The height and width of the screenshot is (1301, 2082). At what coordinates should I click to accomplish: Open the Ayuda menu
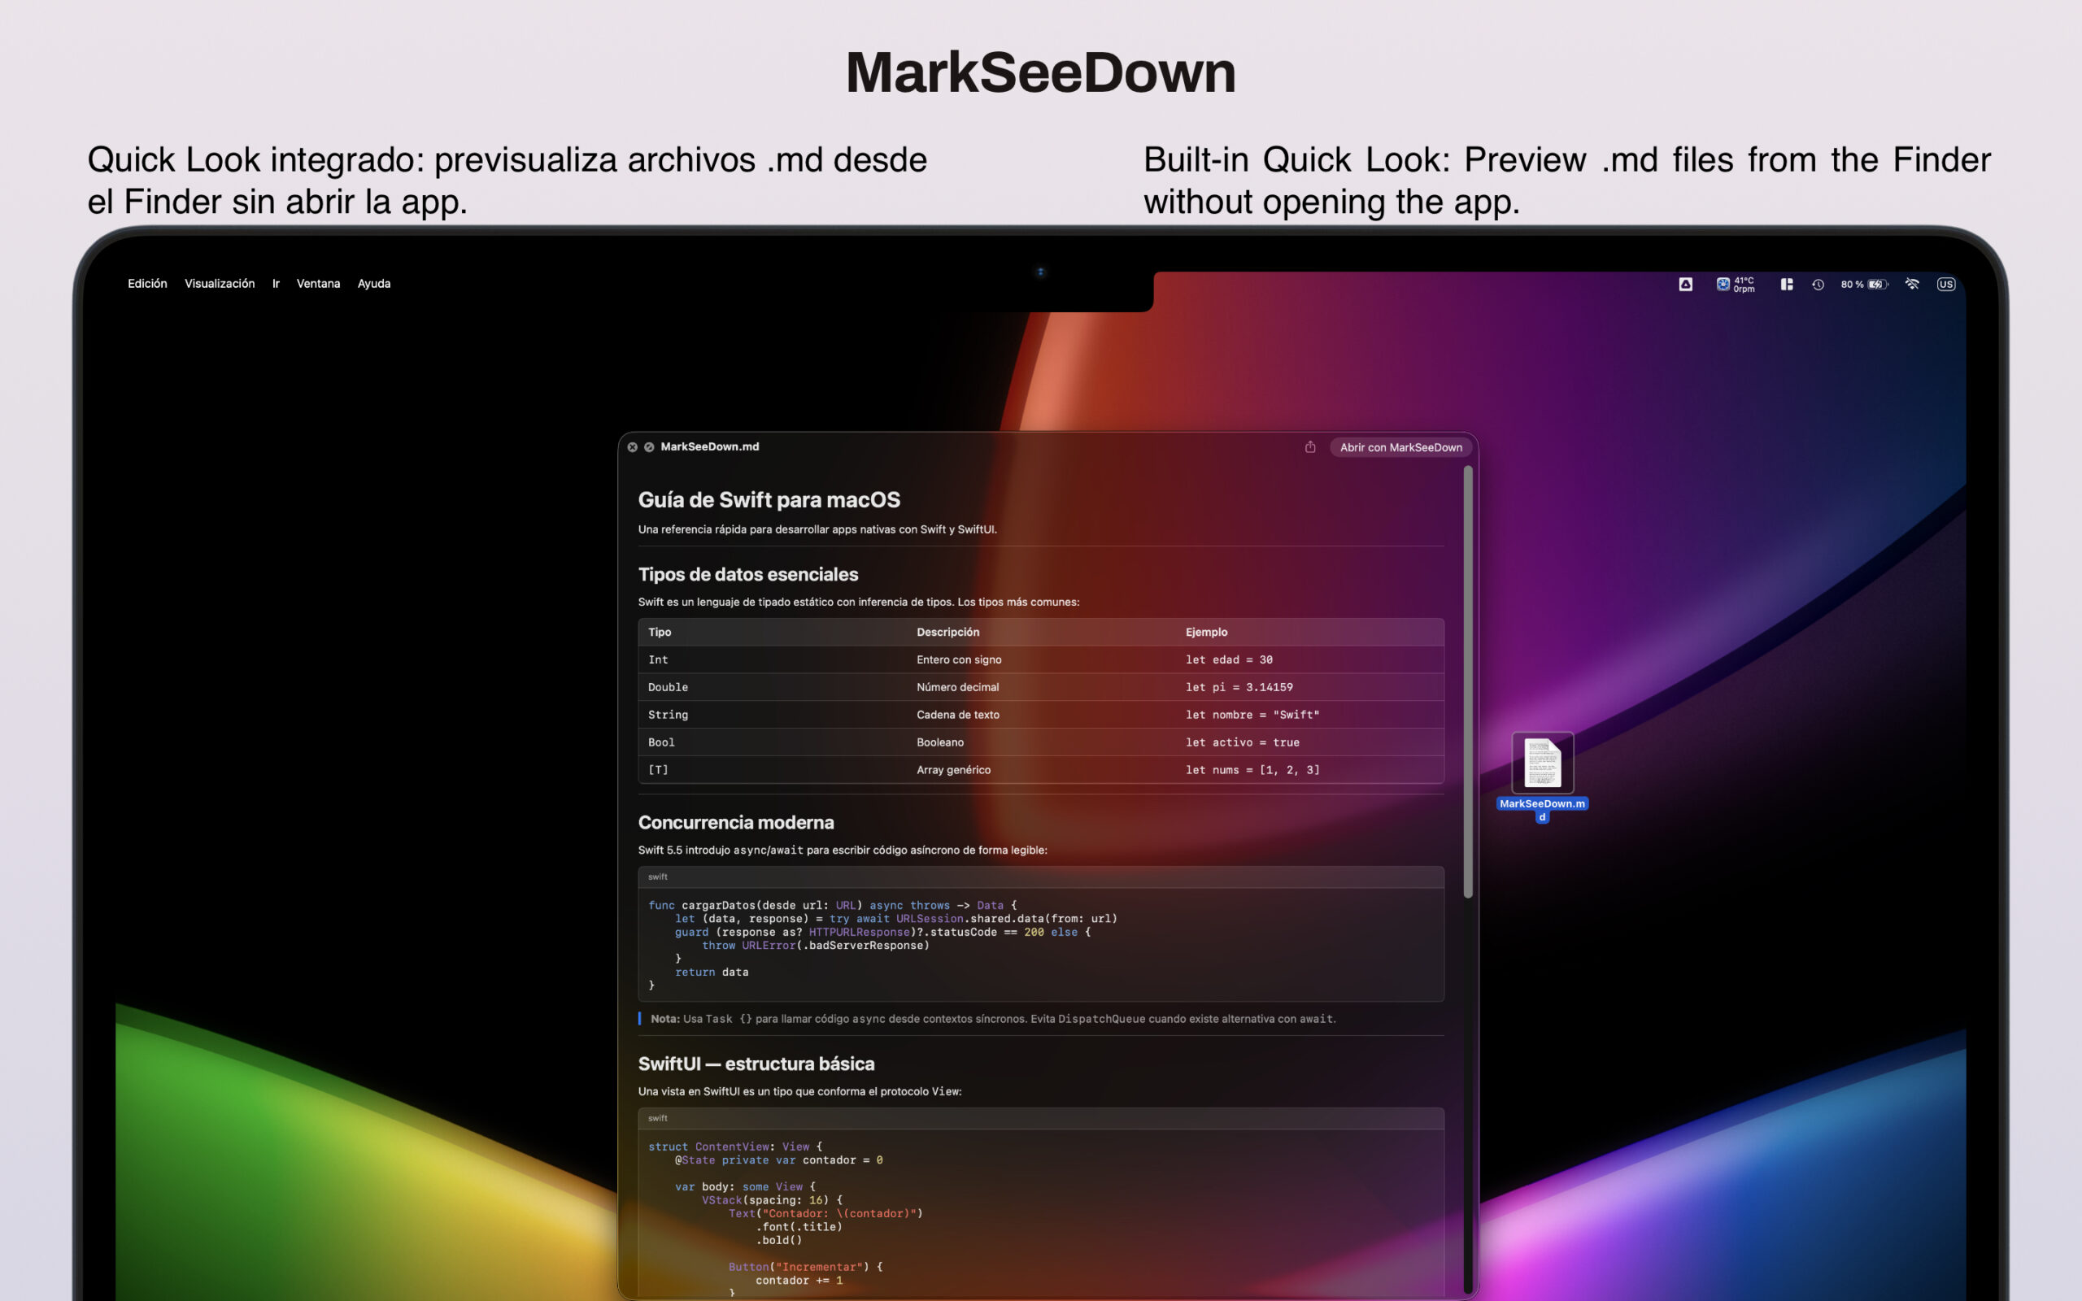(x=374, y=283)
